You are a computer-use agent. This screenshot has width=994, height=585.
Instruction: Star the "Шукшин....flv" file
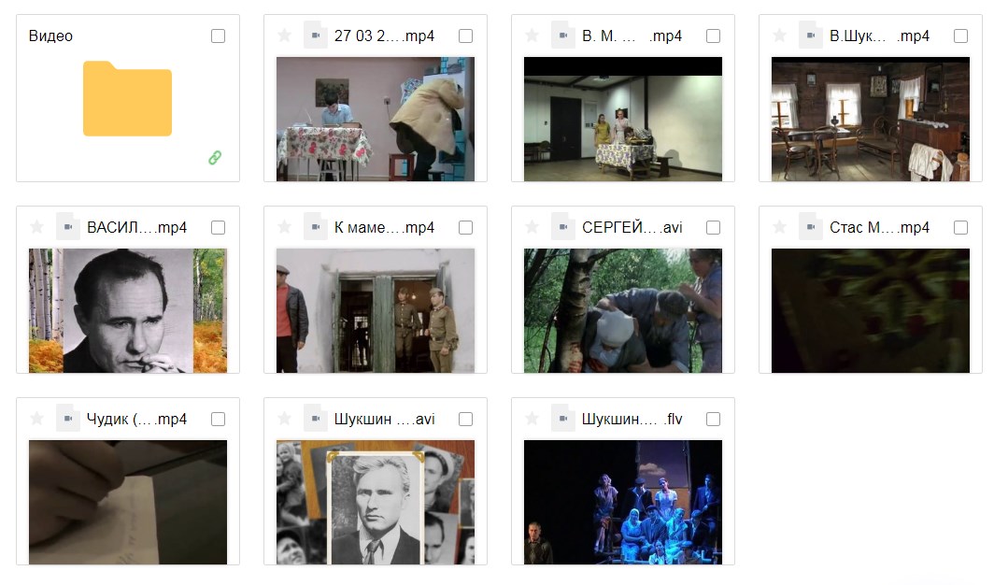[x=532, y=419]
